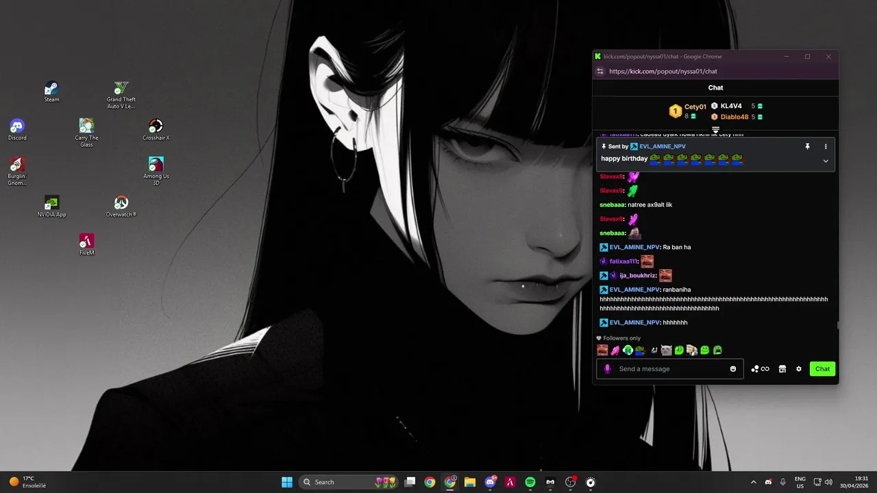
Task: Insert the pink praying hands quick emote
Action: point(615,350)
